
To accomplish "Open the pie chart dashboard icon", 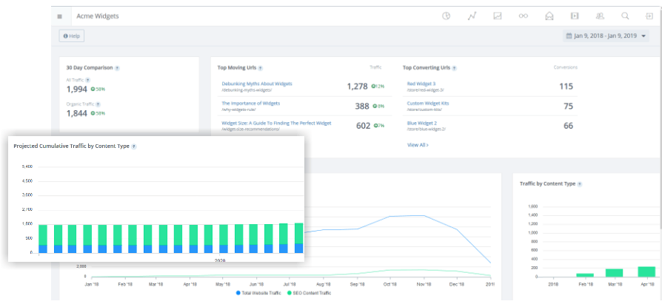I will pos(447,16).
